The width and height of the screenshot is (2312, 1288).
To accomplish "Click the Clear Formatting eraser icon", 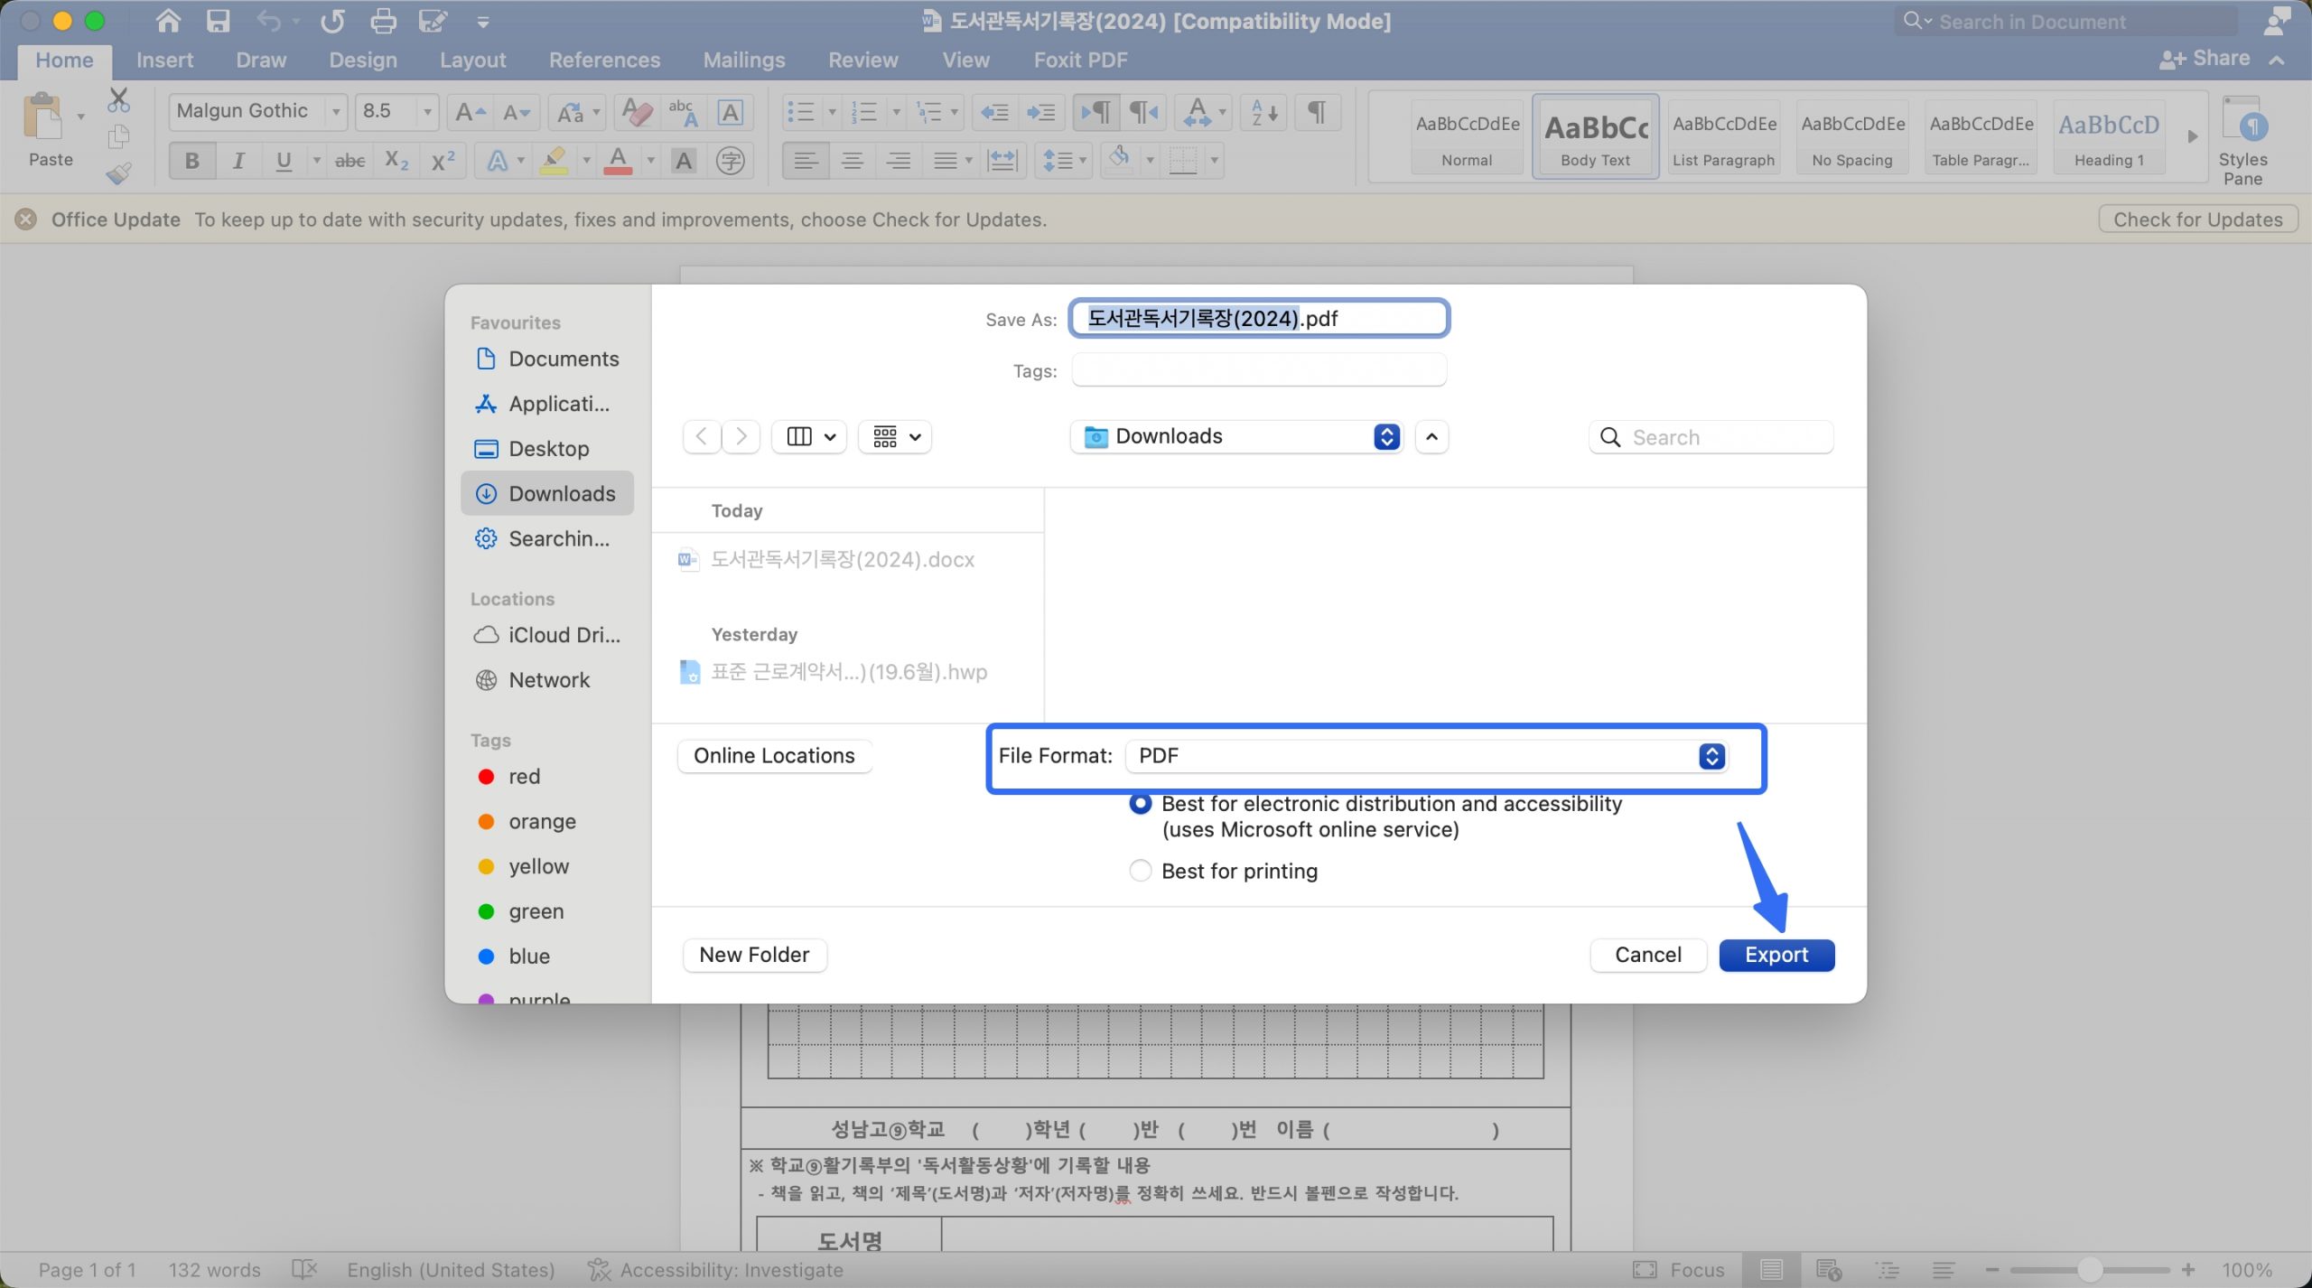I will 636,112.
